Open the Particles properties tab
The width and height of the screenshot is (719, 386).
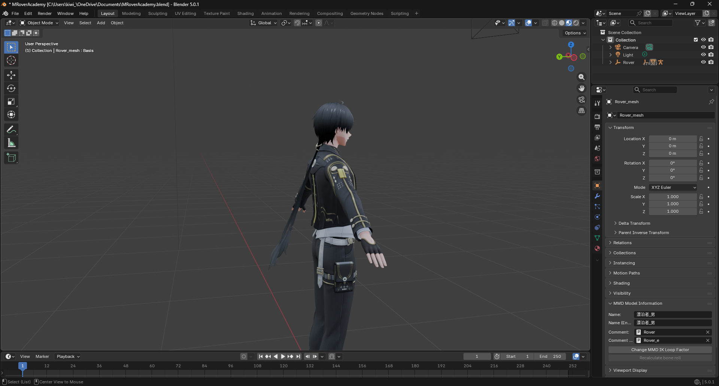(x=597, y=206)
